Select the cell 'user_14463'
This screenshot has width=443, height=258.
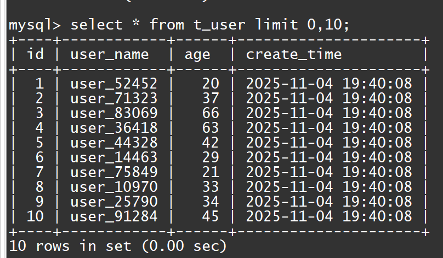[x=114, y=157]
